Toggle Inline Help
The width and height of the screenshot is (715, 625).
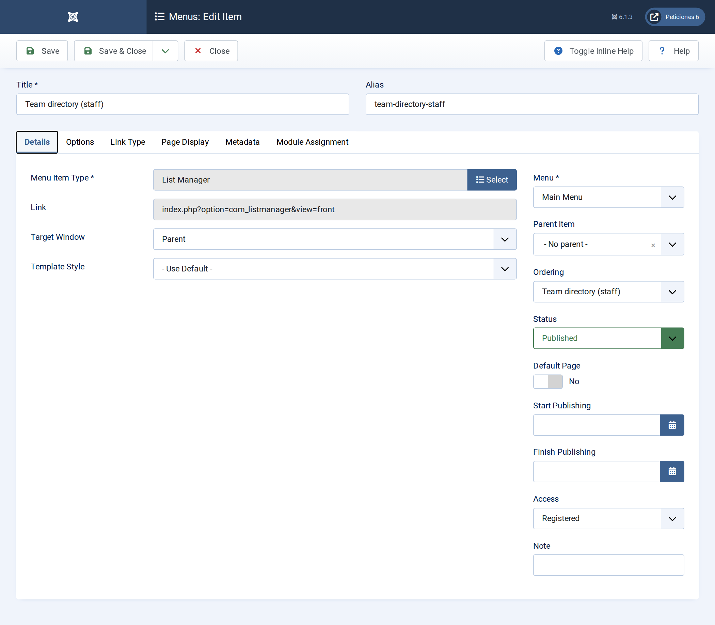(593, 51)
